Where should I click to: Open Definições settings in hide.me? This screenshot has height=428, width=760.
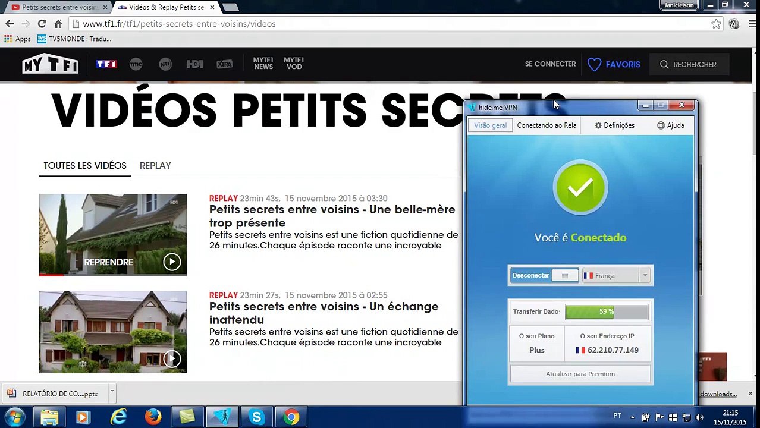pyautogui.click(x=614, y=125)
